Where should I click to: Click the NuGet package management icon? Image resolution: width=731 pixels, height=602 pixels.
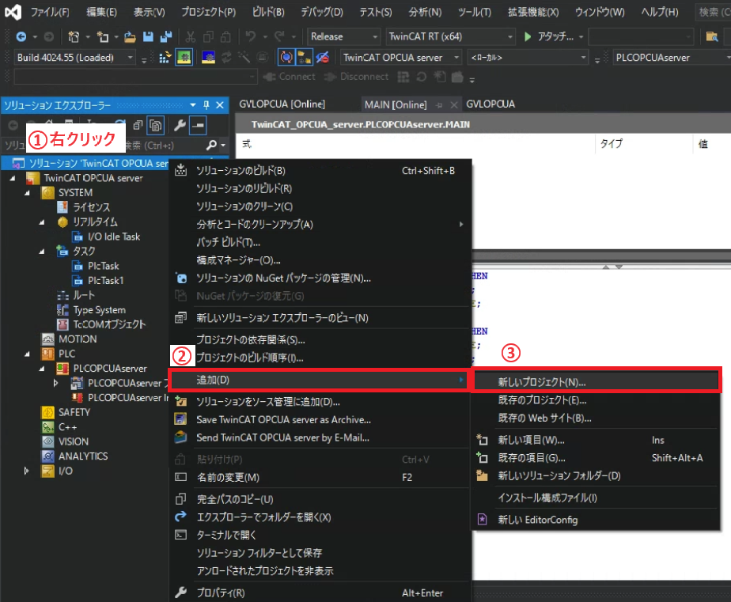pyautogui.click(x=180, y=278)
